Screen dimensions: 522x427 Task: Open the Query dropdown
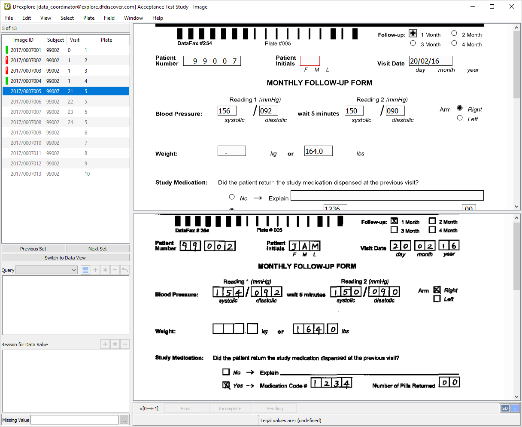point(46,270)
